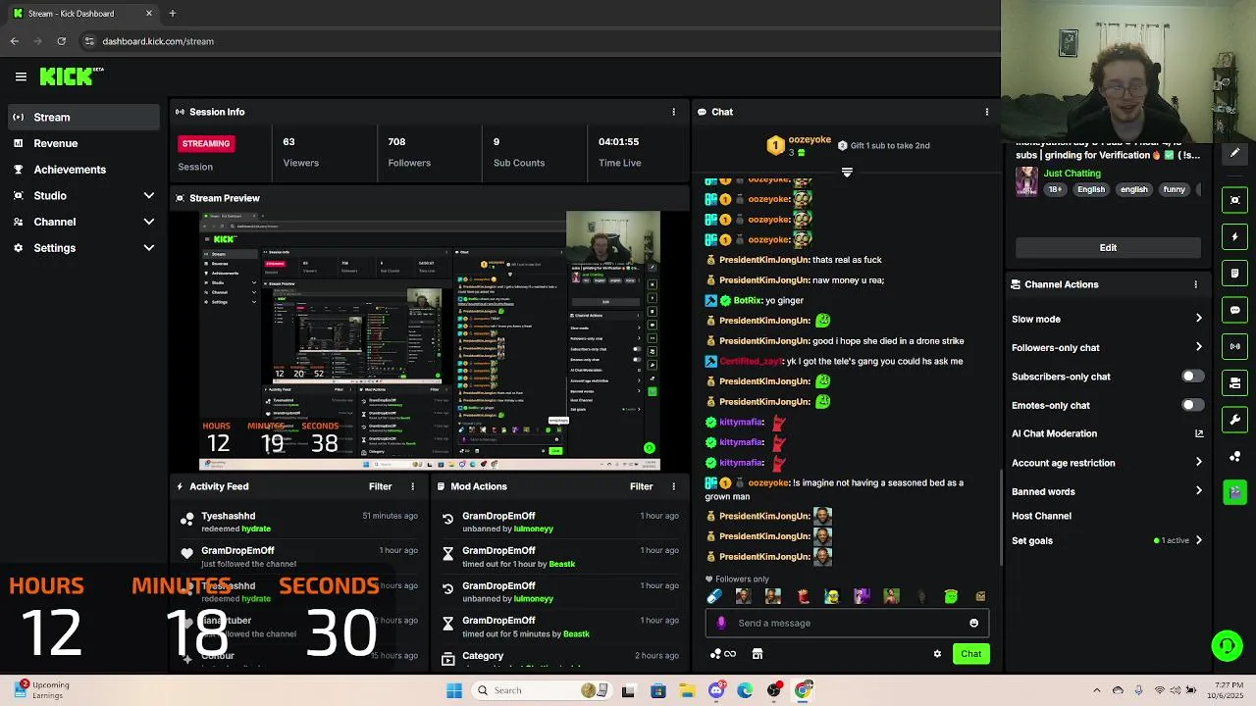1256x706 pixels.
Task: Click Gift 1 sub to take 2nd
Action: tap(890, 146)
